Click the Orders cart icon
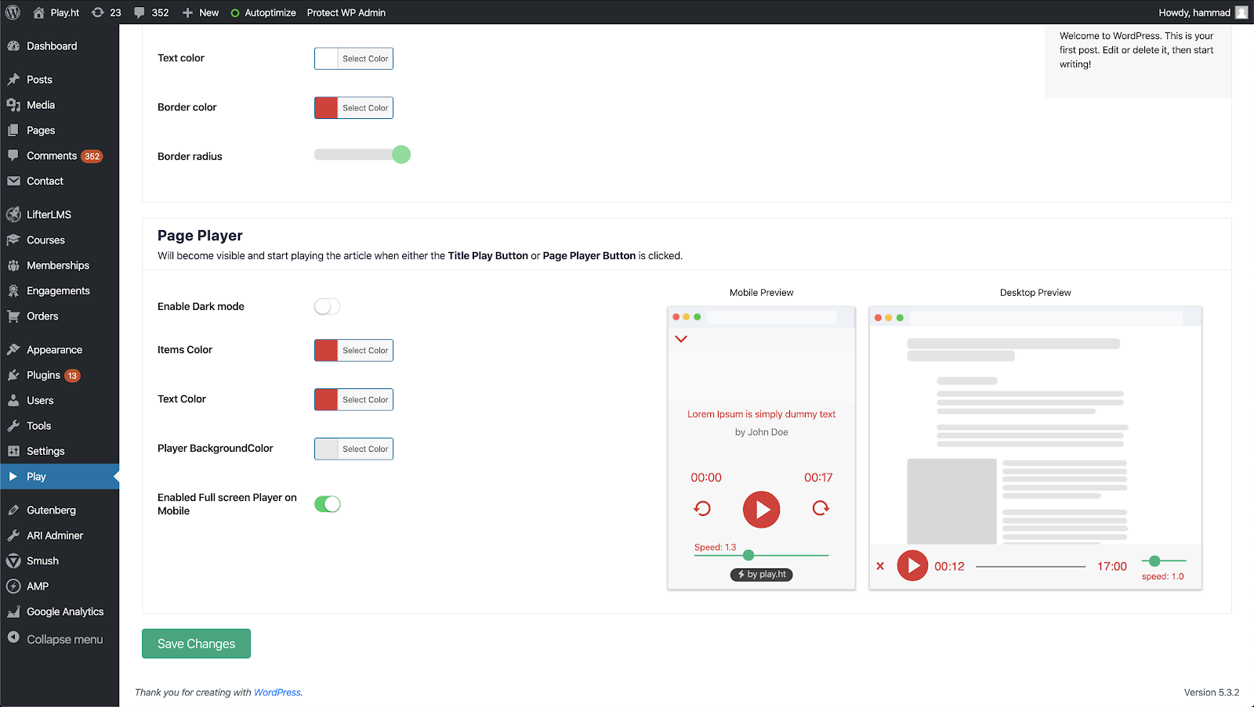 [x=13, y=316]
